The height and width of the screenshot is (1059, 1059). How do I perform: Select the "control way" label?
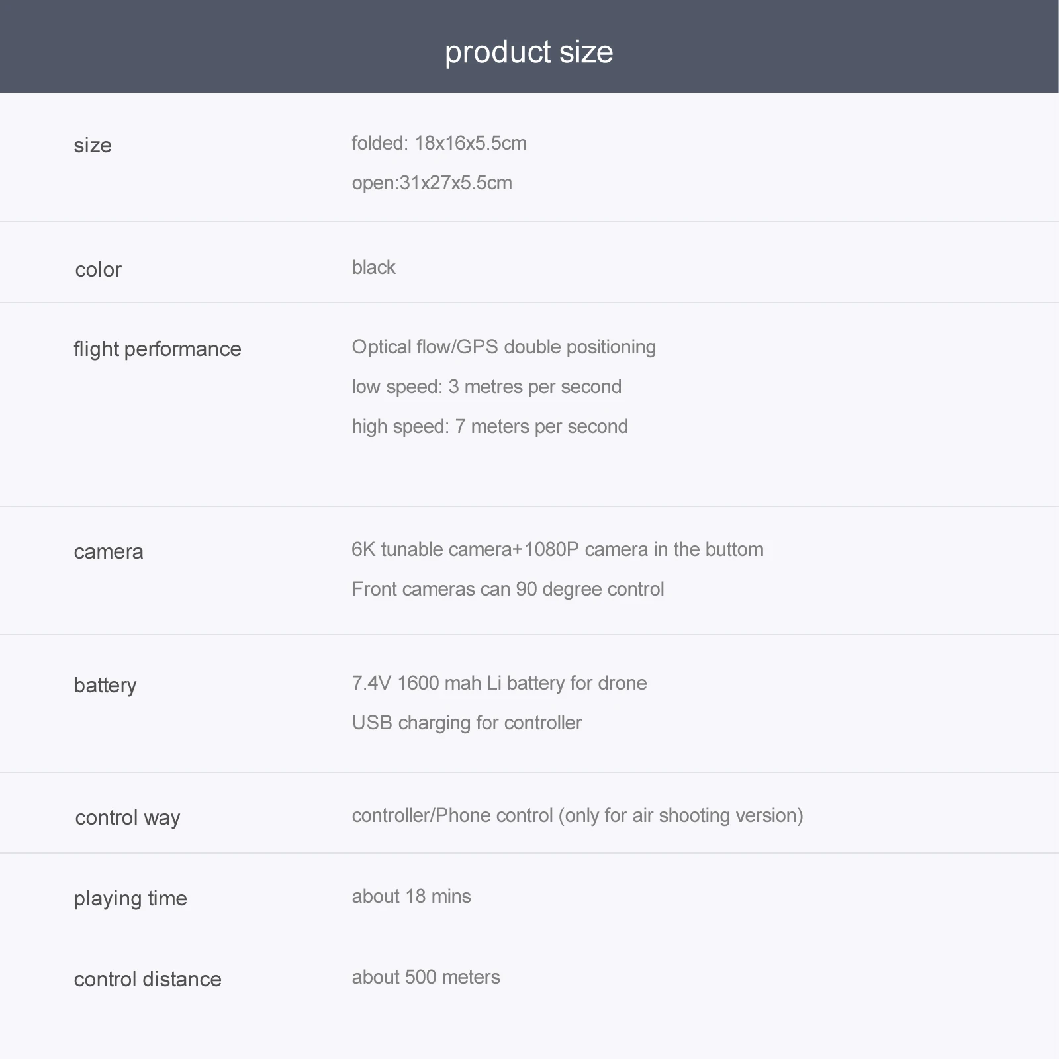click(128, 817)
